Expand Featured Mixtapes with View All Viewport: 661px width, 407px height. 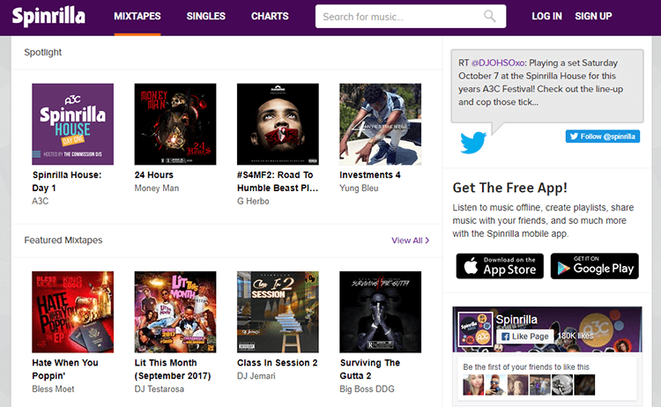click(x=410, y=240)
